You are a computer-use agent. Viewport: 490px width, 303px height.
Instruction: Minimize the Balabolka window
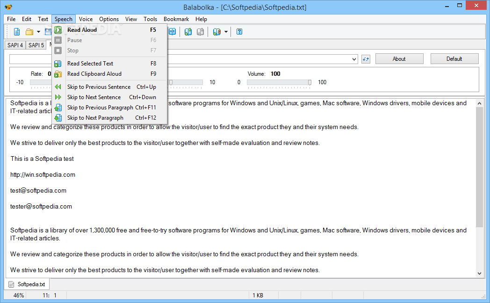(x=447, y=5)
